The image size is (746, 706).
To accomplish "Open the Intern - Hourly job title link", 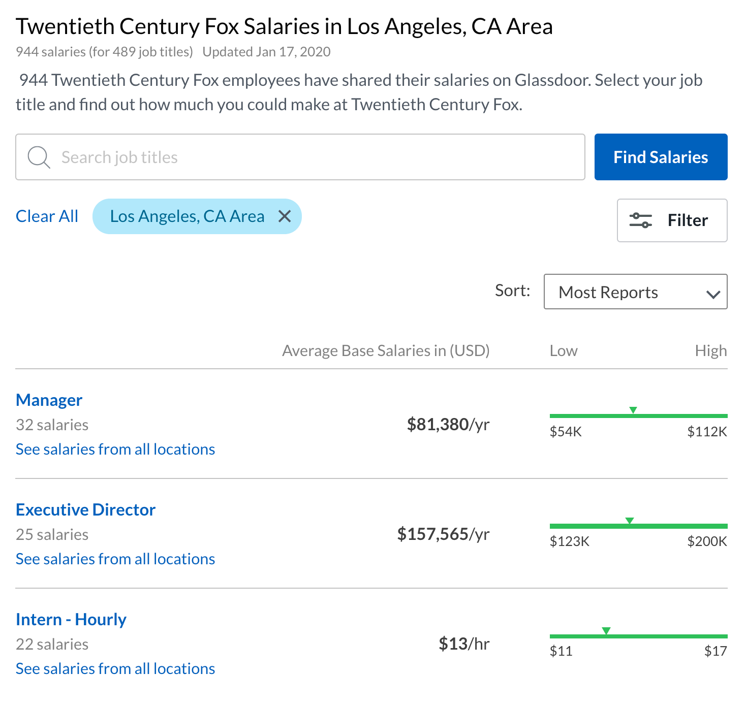I will click(x=71, y=620).
